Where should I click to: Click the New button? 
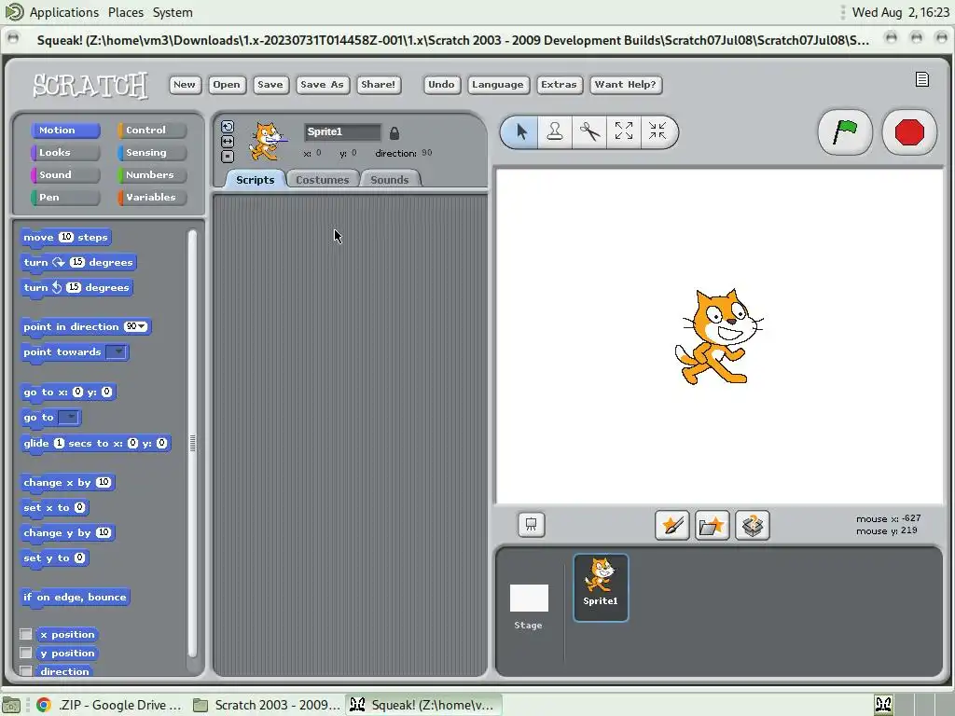click(185, 85)
